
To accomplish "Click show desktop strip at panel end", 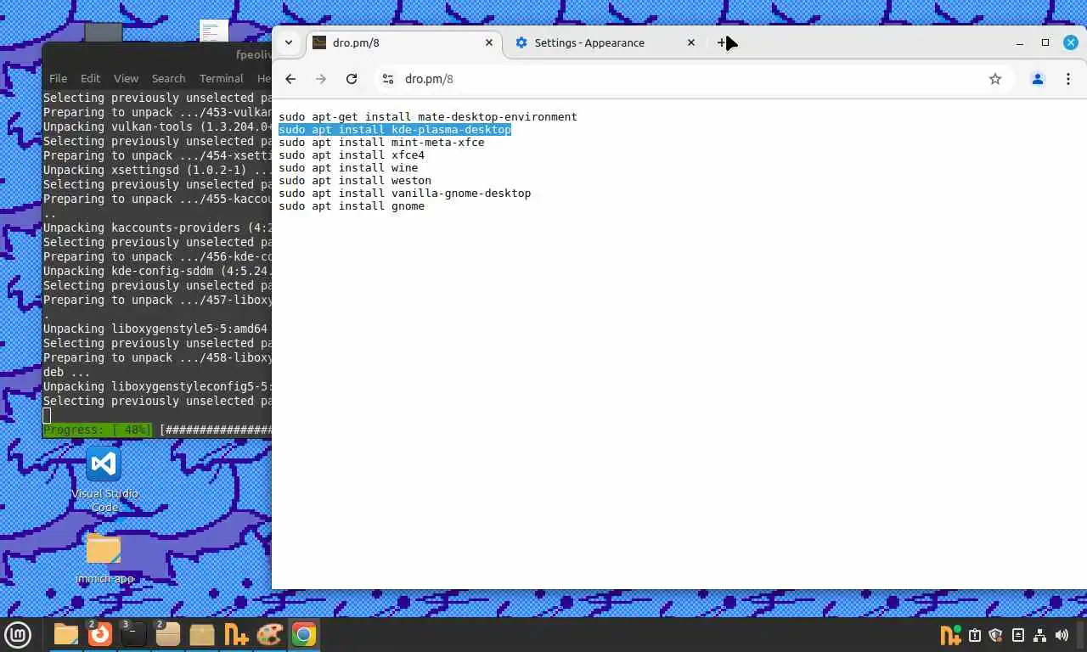I will [x=1082, y=634].
